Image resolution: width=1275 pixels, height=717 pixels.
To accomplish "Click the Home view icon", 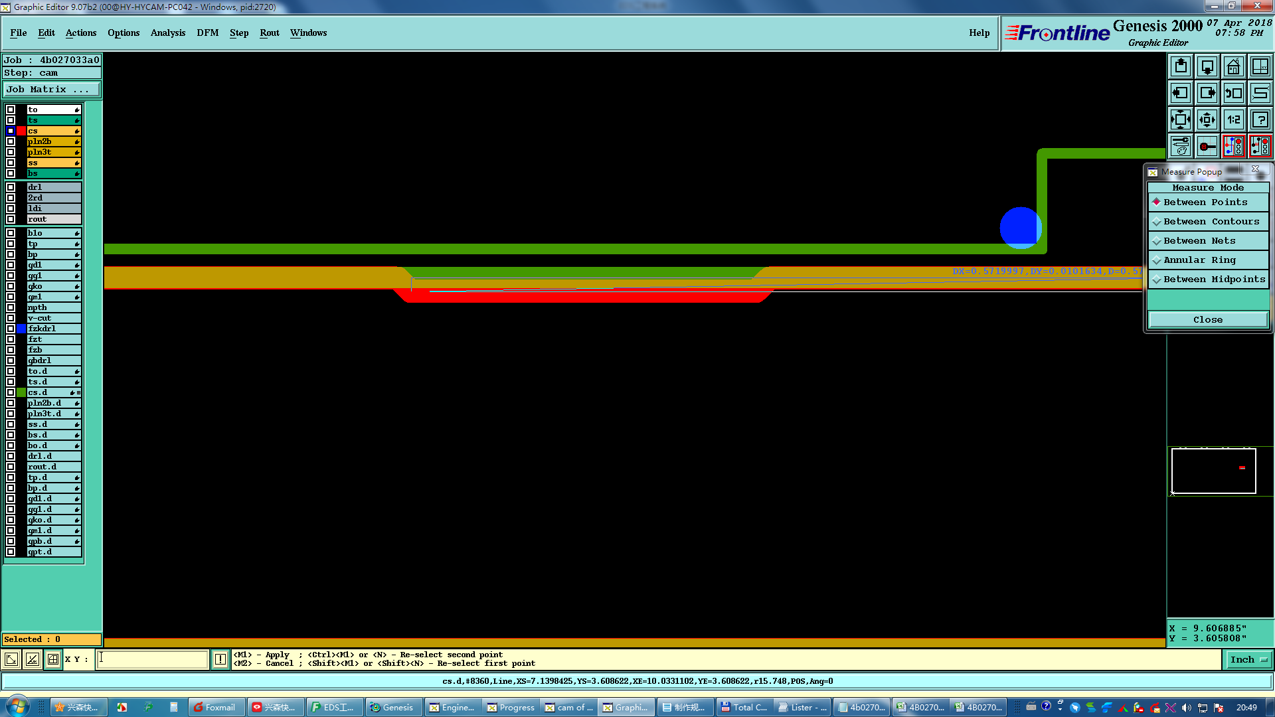I will tap(1233, 66).
